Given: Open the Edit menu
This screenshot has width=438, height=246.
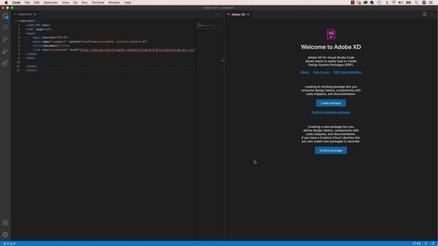Looking at the screenshot, I should point(36,3).
